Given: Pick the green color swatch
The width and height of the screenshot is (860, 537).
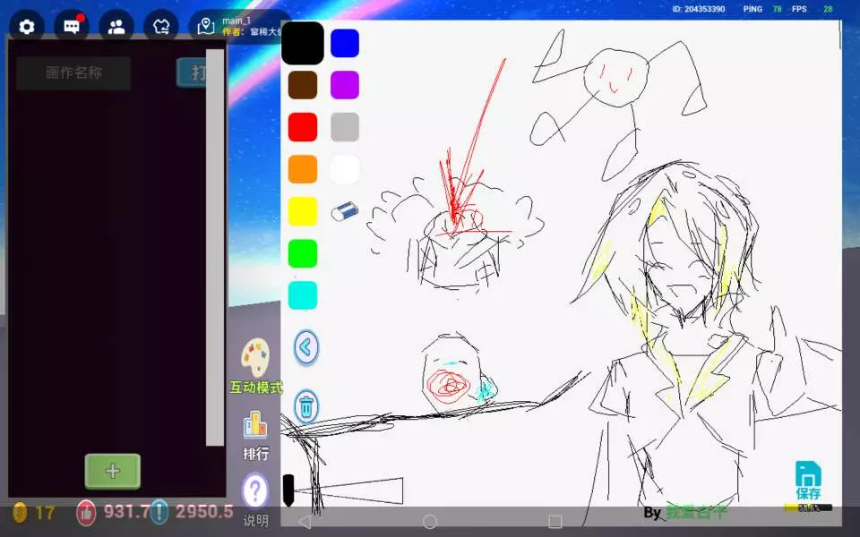Looking at the screenshot, I should (x=303, y=253).
